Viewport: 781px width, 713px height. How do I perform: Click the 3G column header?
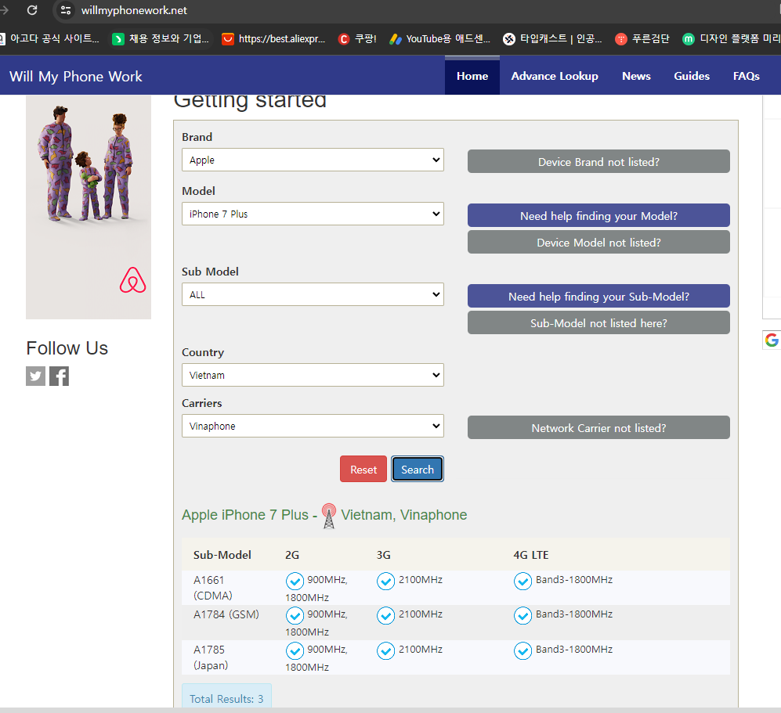pos(384,555)
